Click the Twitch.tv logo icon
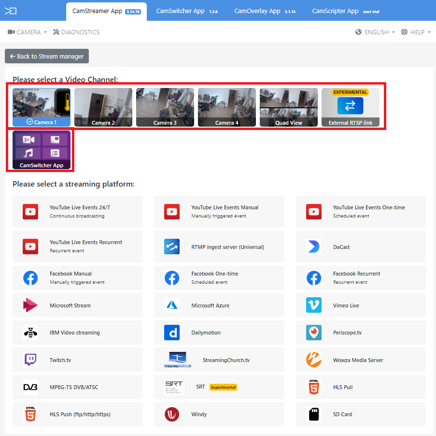Screen dimensions: 436x436 point(30,360)
